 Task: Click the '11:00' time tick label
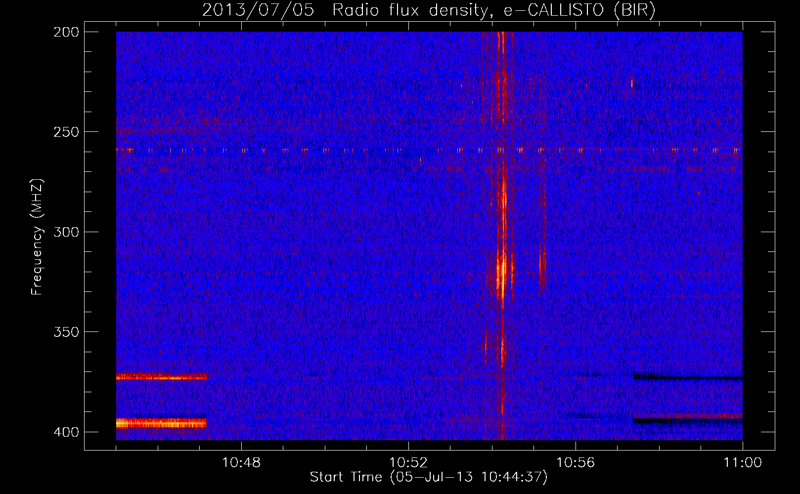[743, 463]
